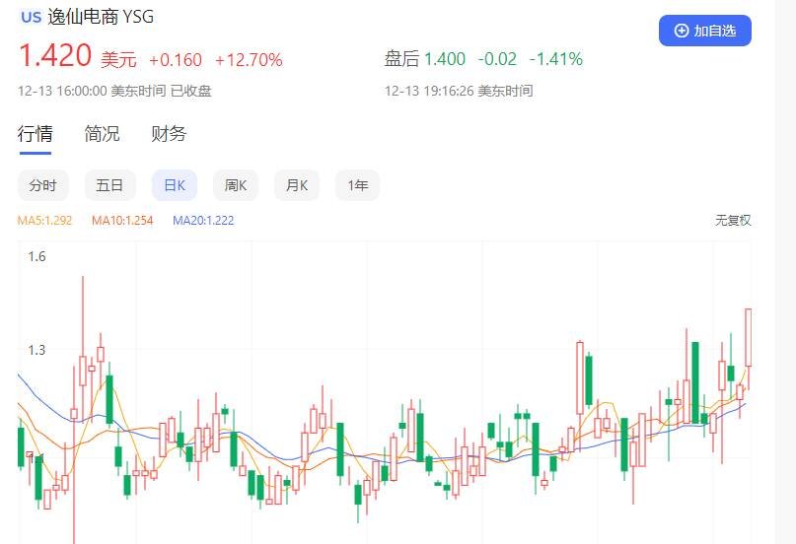The image size is (796, 544).
Task: Add stock via 加自选 button
Action: click(705, 31)
